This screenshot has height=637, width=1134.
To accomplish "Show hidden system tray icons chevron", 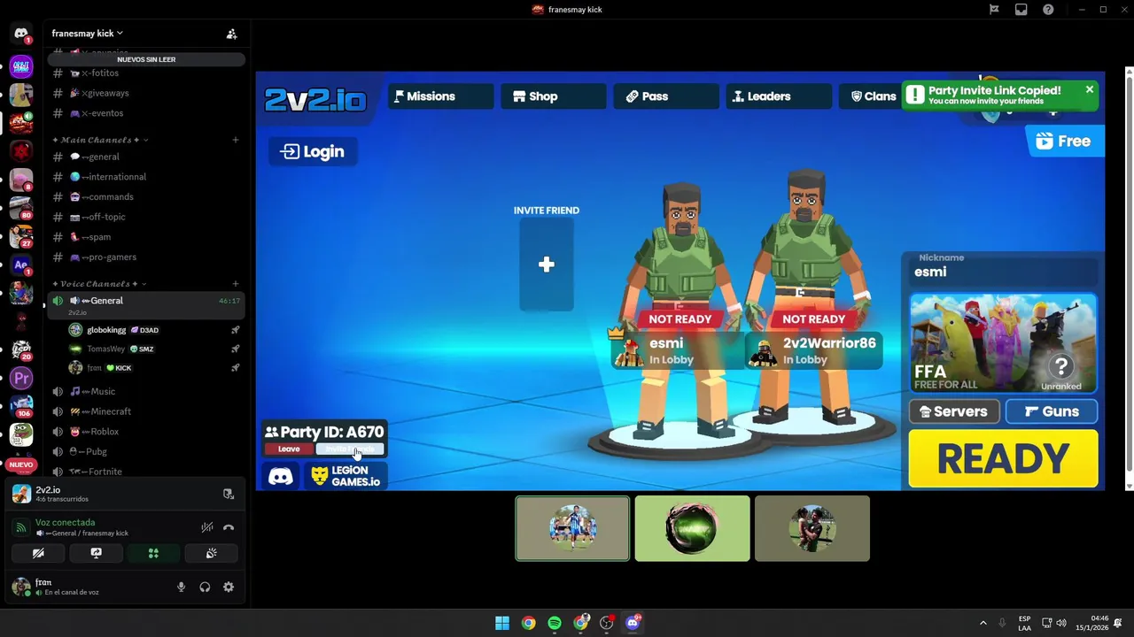I will 983,623.
